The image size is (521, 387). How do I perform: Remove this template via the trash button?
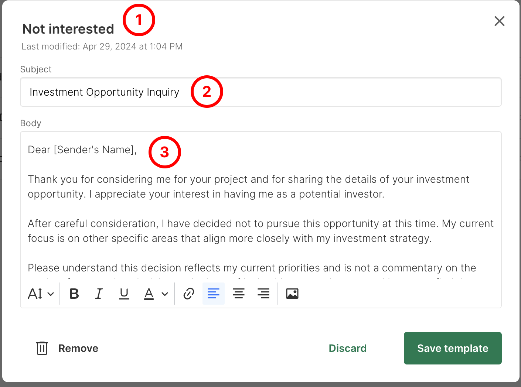(x=67, y=348)
